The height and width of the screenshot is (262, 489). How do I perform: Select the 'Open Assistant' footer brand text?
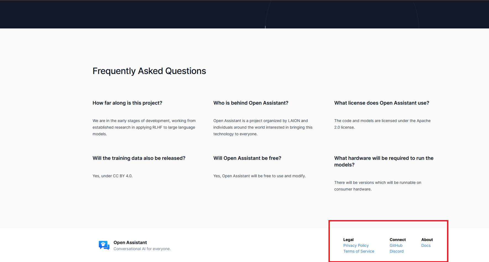130,242
